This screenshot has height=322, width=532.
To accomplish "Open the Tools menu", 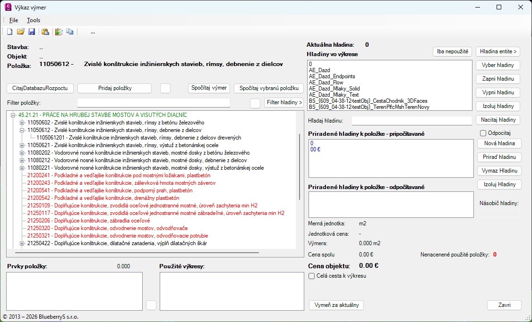I will (x=34, y=20).
